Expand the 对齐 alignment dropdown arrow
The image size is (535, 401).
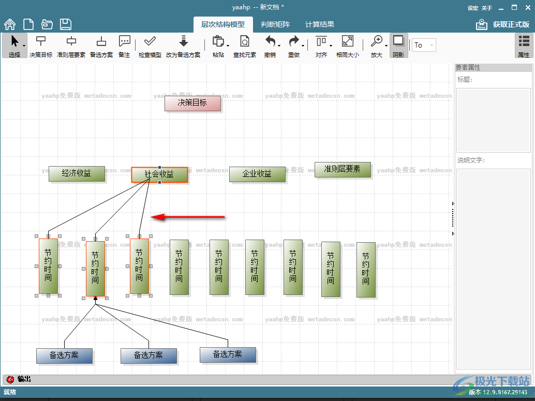coord(331,46)
